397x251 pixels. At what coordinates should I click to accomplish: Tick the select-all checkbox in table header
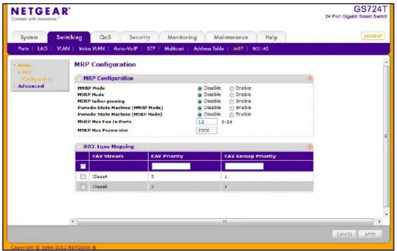coord(83,166)
